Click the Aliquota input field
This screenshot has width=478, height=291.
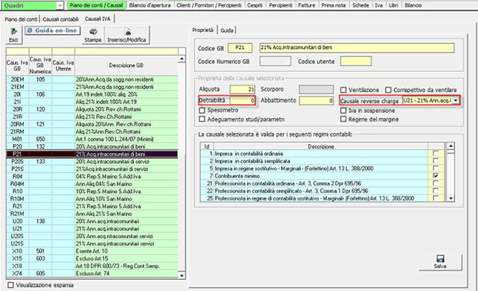pyautogui.click(x=242, y=89)
